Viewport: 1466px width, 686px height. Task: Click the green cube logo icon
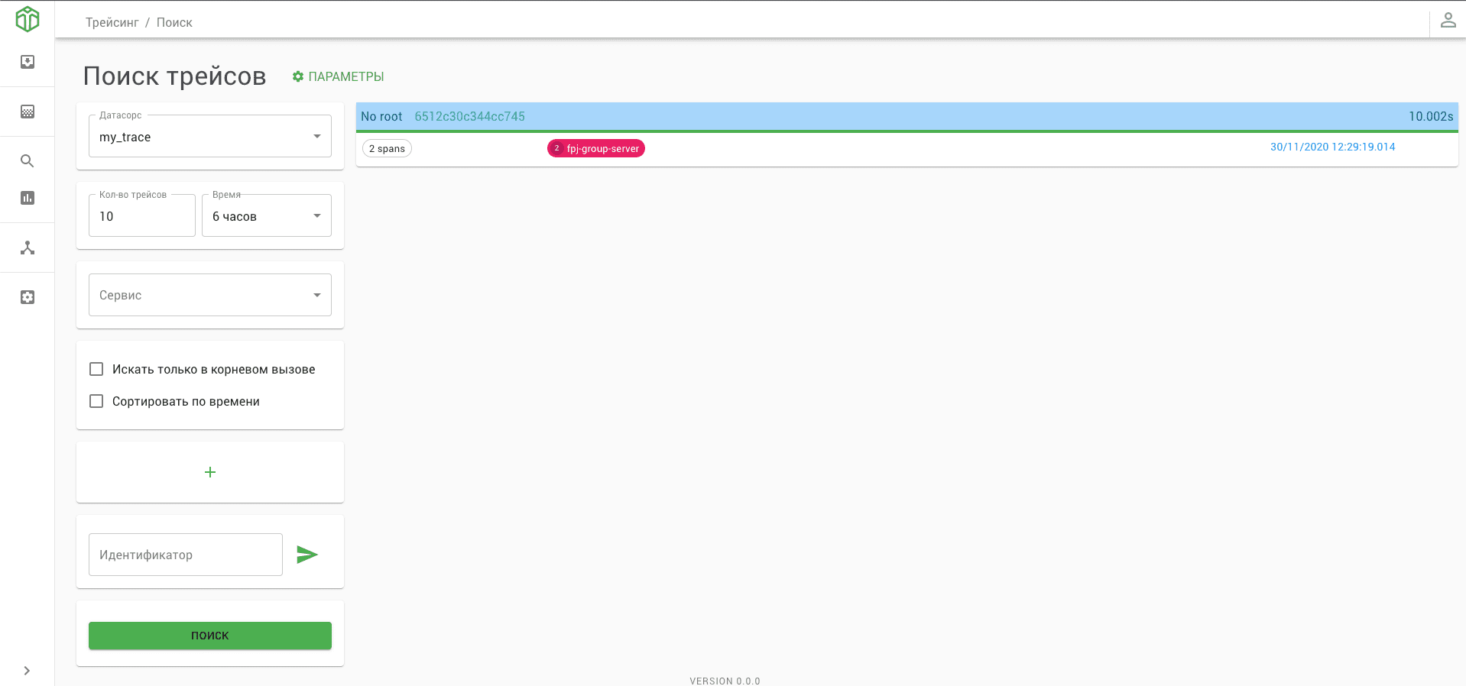click(x=28, y=19)
